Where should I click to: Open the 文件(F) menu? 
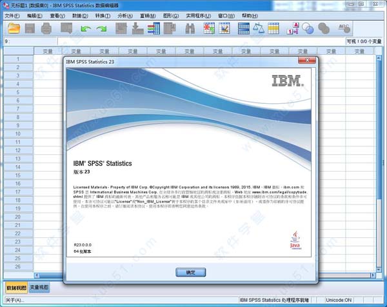tap(12, 15)
